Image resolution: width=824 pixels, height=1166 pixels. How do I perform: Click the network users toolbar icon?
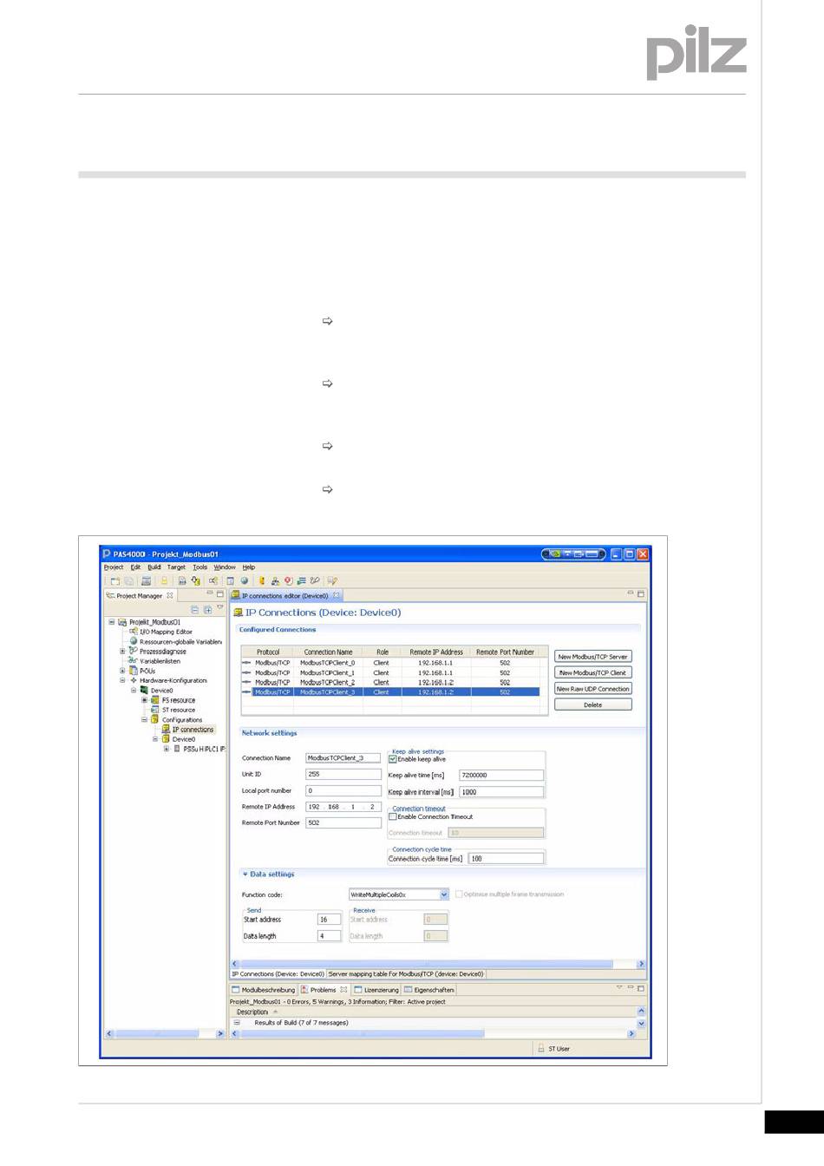click(x=275, y=580)
